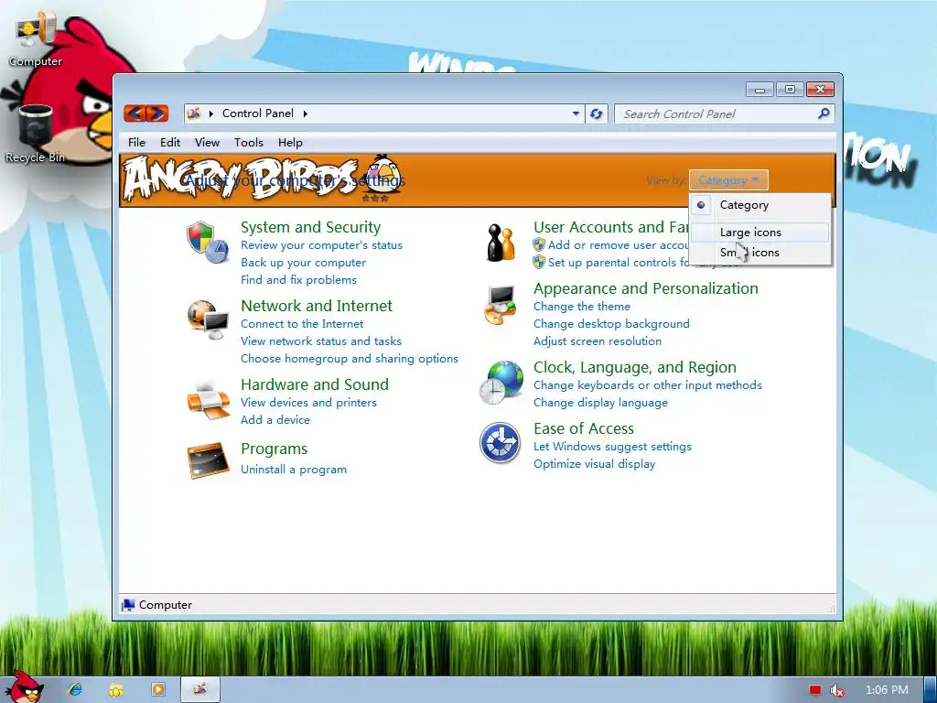Open the Network and Internet globe icon
937x703 pixels.
pos(208,319)
